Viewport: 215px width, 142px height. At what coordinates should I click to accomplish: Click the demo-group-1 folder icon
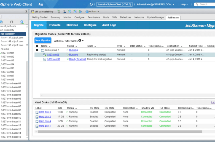pos(43,50)
